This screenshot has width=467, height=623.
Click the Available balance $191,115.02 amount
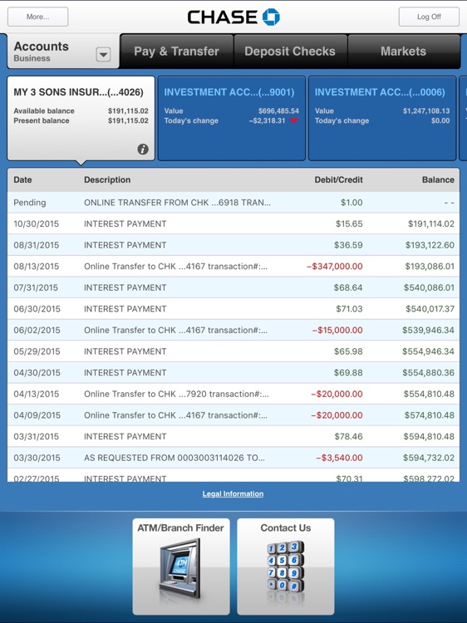(x=128, y=110)
